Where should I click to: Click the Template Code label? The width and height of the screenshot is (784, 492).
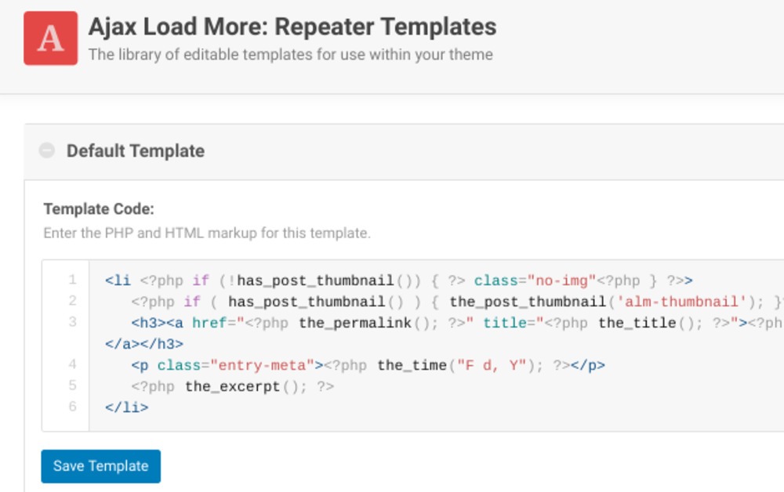(x=99, y=208)
